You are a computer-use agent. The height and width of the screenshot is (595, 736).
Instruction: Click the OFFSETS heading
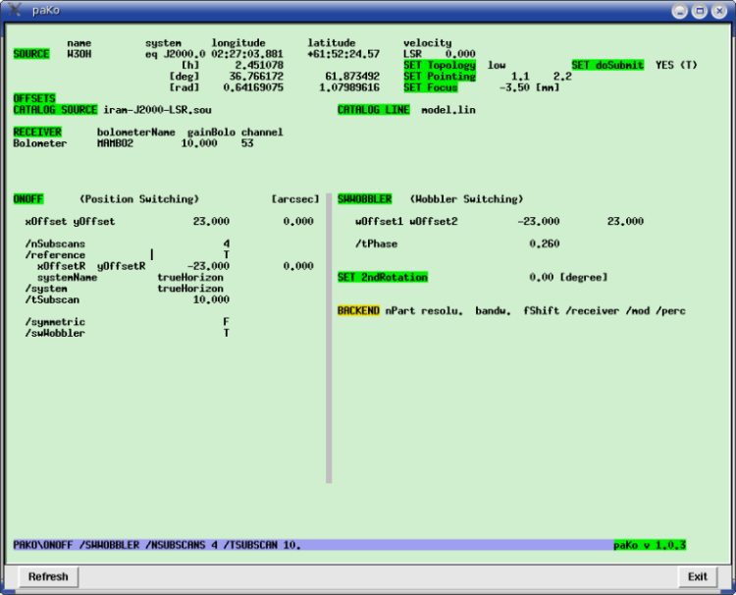[34, 98]
